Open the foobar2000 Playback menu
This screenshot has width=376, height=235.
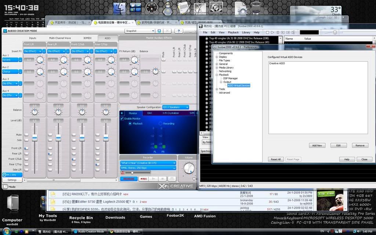pos(233,33)
